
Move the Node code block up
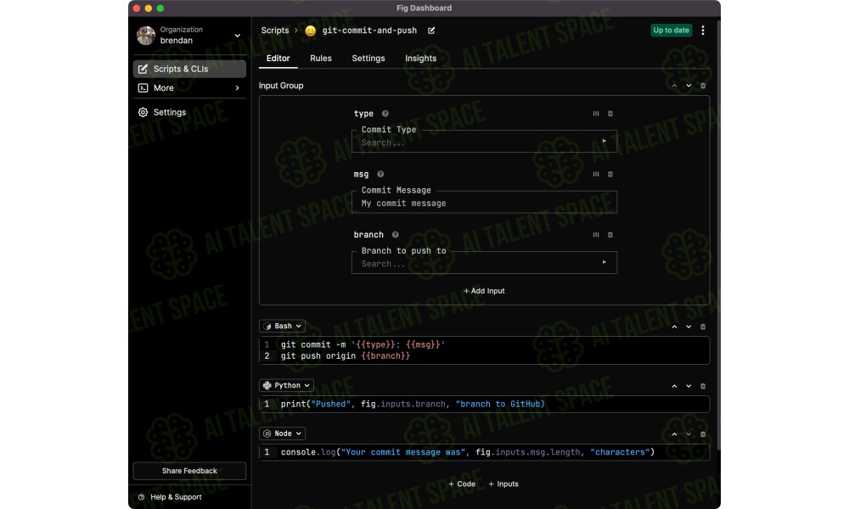[674, 434]
